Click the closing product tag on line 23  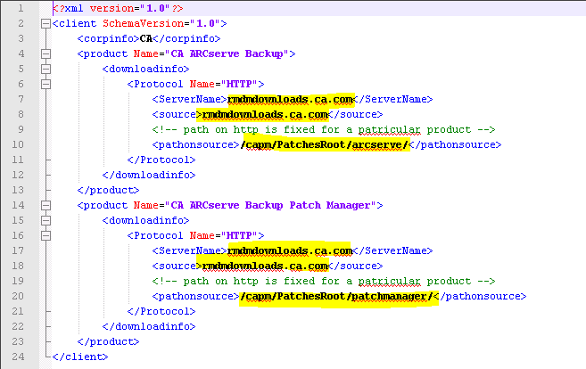tap(109, 341)
